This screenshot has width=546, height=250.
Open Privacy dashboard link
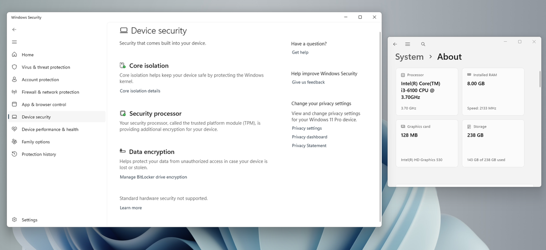coord(310,137)
